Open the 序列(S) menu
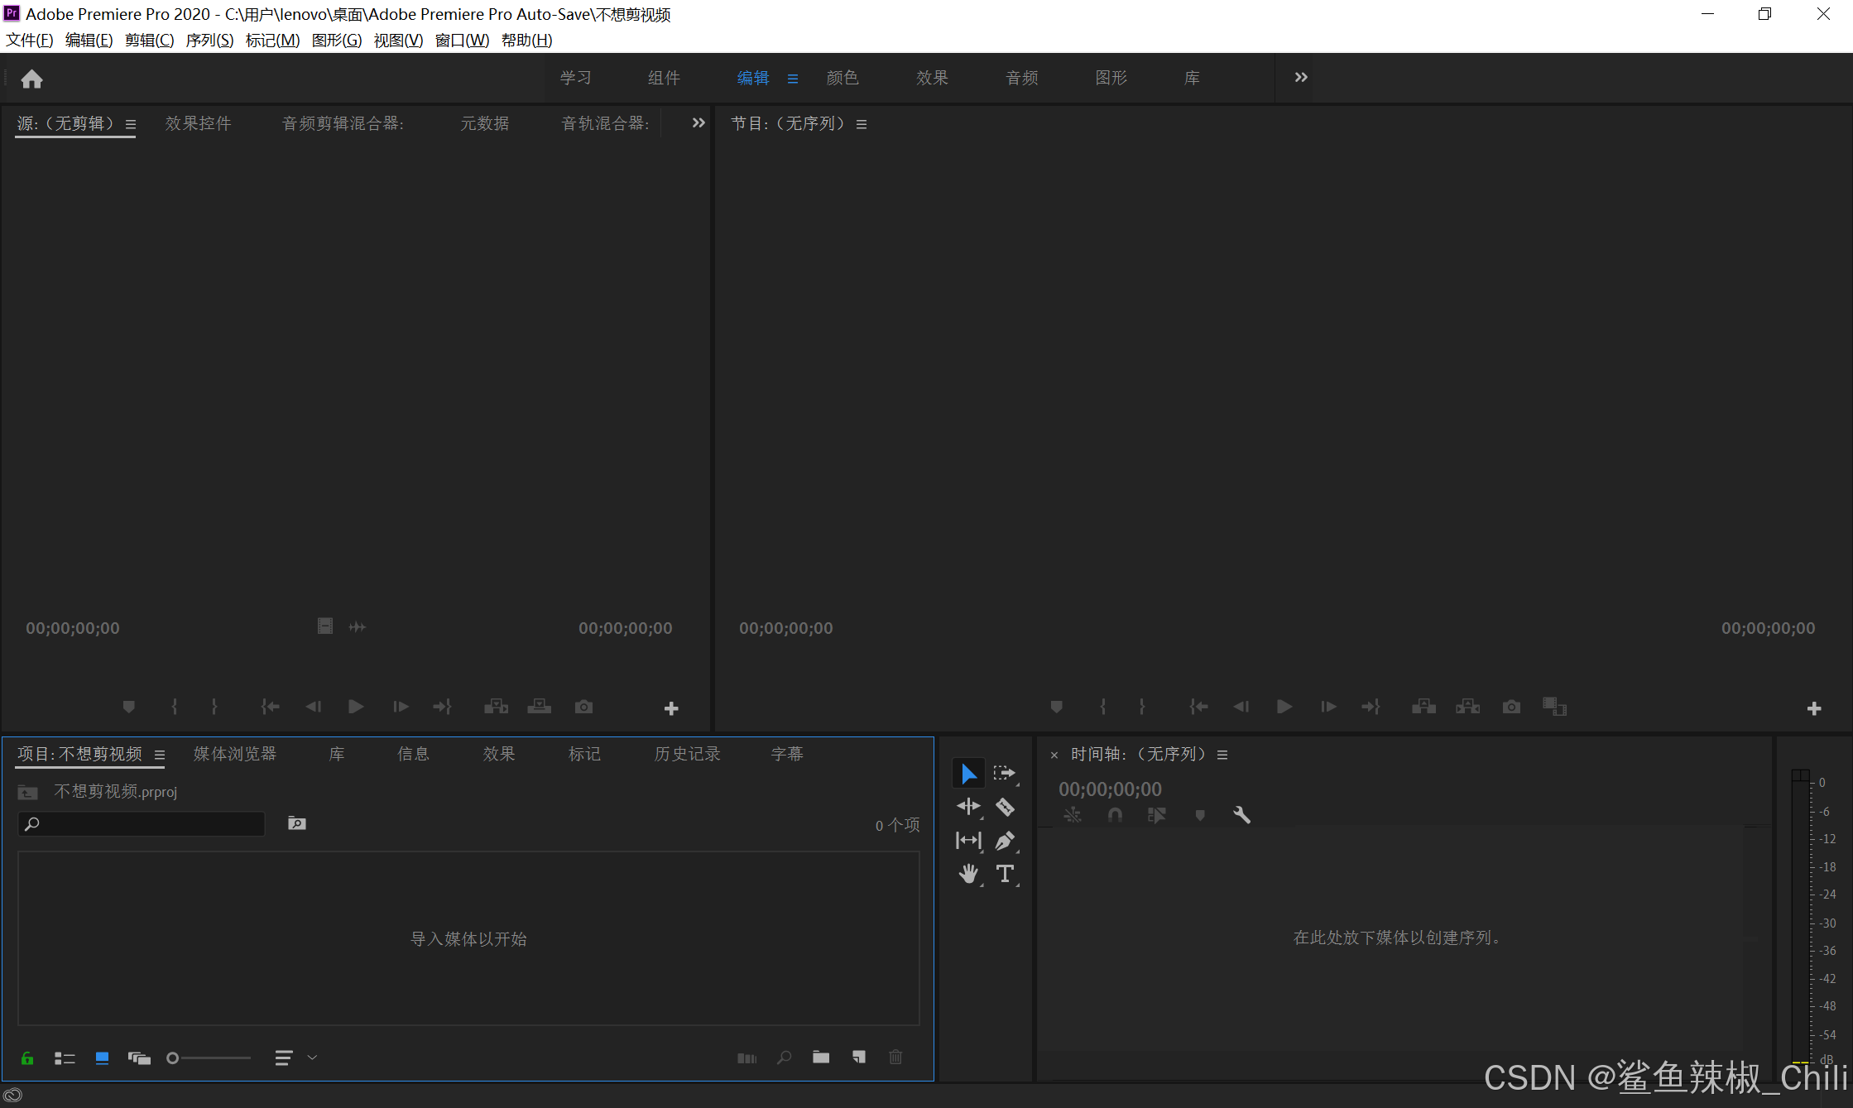This screenshot has height=1108, width=1853. 209,40
